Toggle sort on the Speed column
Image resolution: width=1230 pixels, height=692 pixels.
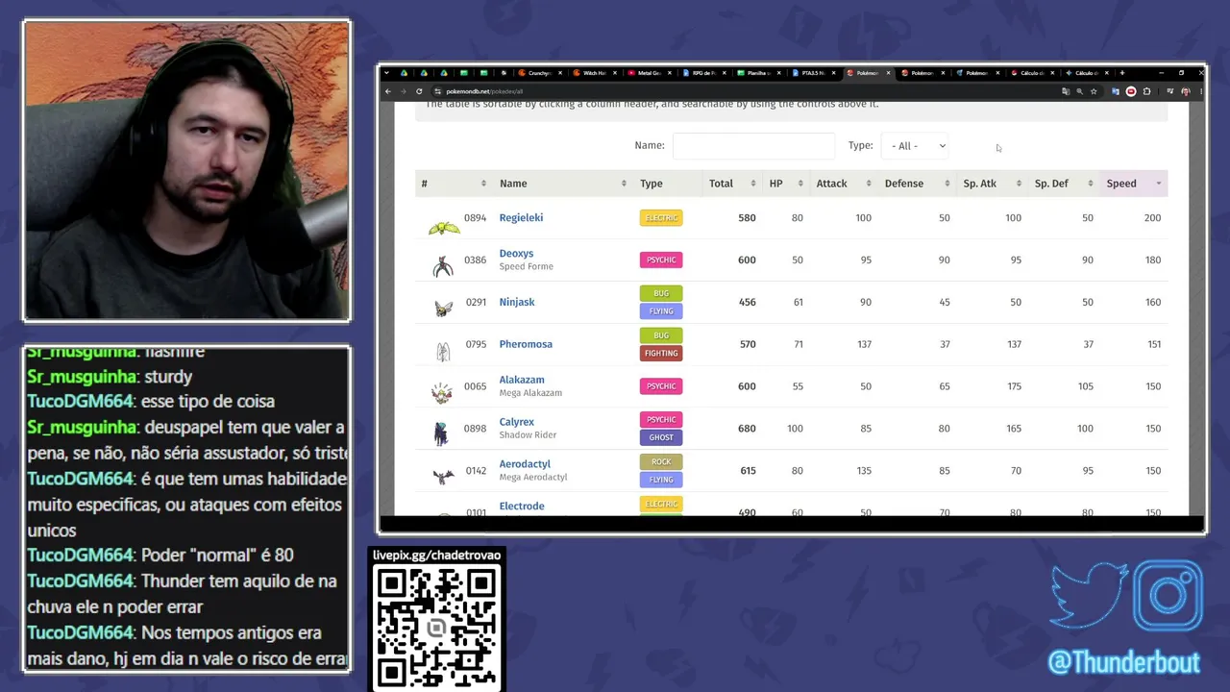[x=1133, y=184]
